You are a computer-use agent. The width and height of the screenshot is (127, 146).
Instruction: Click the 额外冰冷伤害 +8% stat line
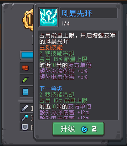tap(63, 71)
